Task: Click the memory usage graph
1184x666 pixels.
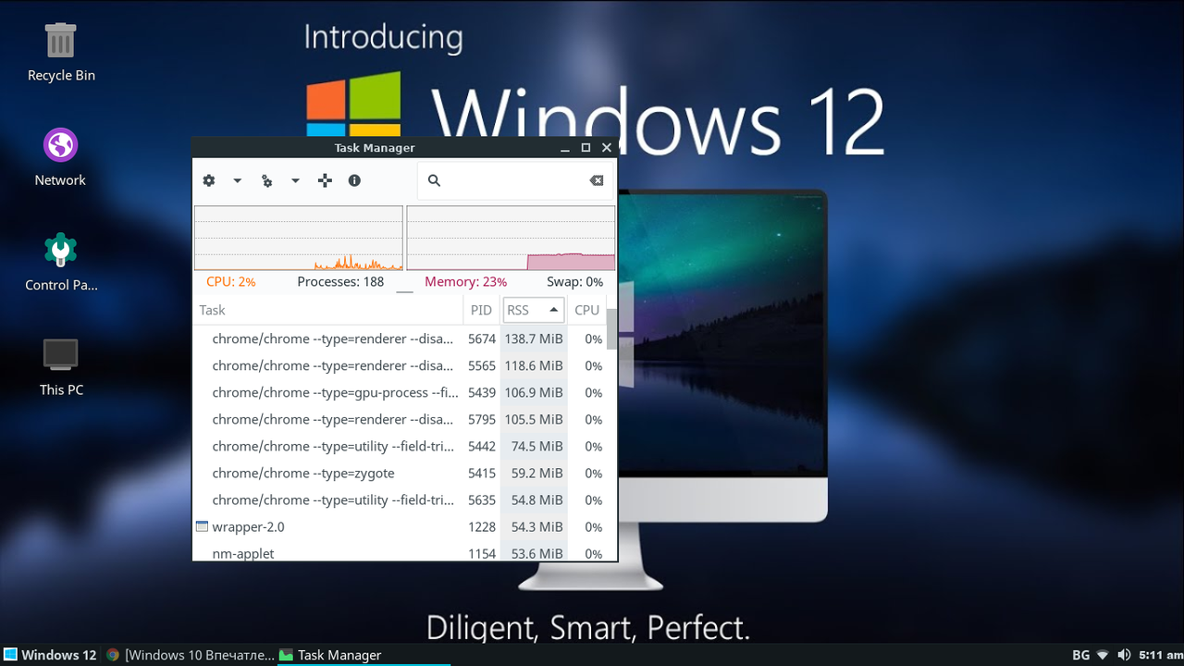Action: (511, 238)
